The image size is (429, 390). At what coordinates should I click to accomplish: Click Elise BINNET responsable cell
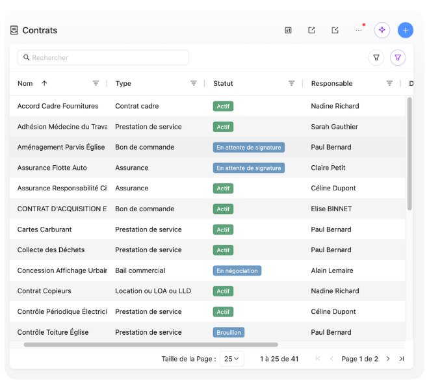point(331,209)
